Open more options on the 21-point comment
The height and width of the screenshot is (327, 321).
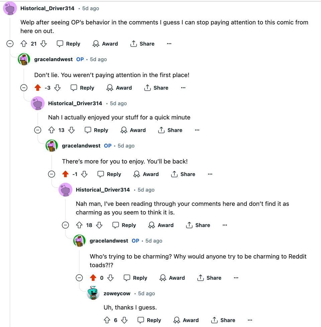click(x=169, y=44)
